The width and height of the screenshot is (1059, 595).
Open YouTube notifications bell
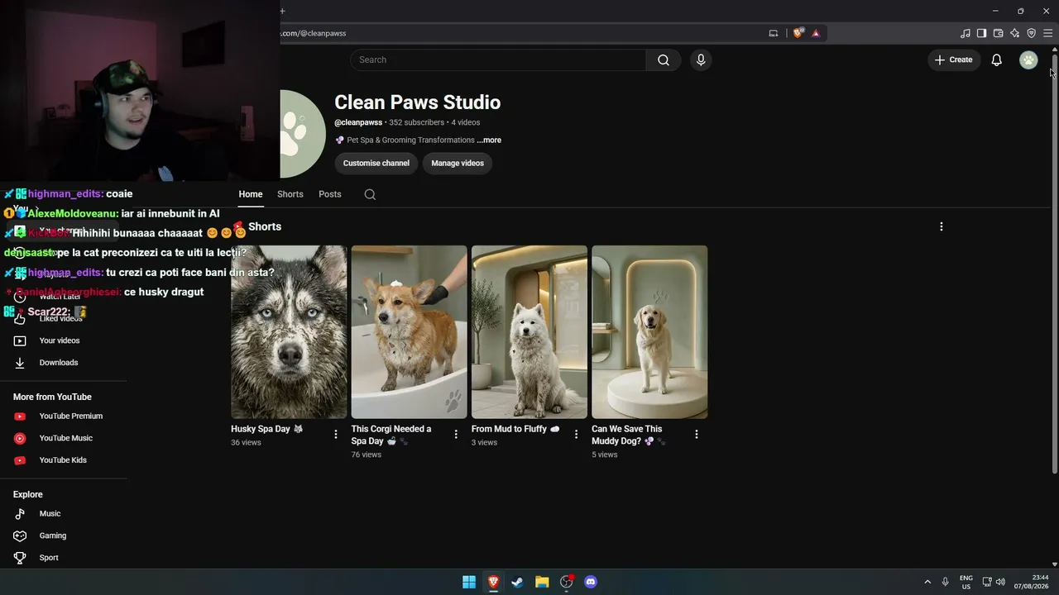[997, 59]
